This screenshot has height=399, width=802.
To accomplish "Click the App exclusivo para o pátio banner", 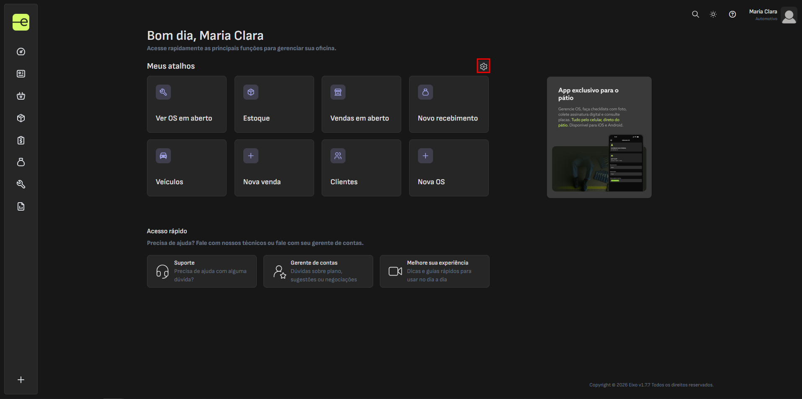I will 599,137.
